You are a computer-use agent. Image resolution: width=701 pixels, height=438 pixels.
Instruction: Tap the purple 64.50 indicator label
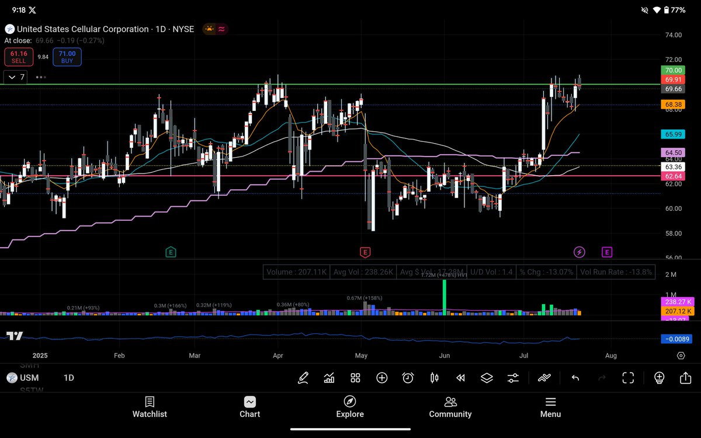[x=673, y=152]
